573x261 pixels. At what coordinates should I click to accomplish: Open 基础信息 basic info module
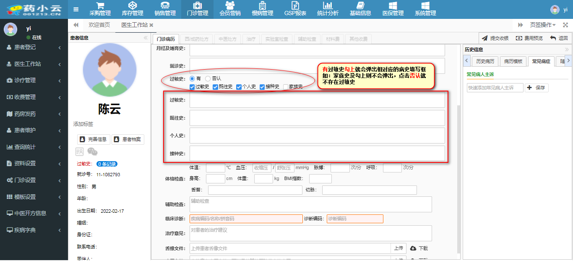360,9
